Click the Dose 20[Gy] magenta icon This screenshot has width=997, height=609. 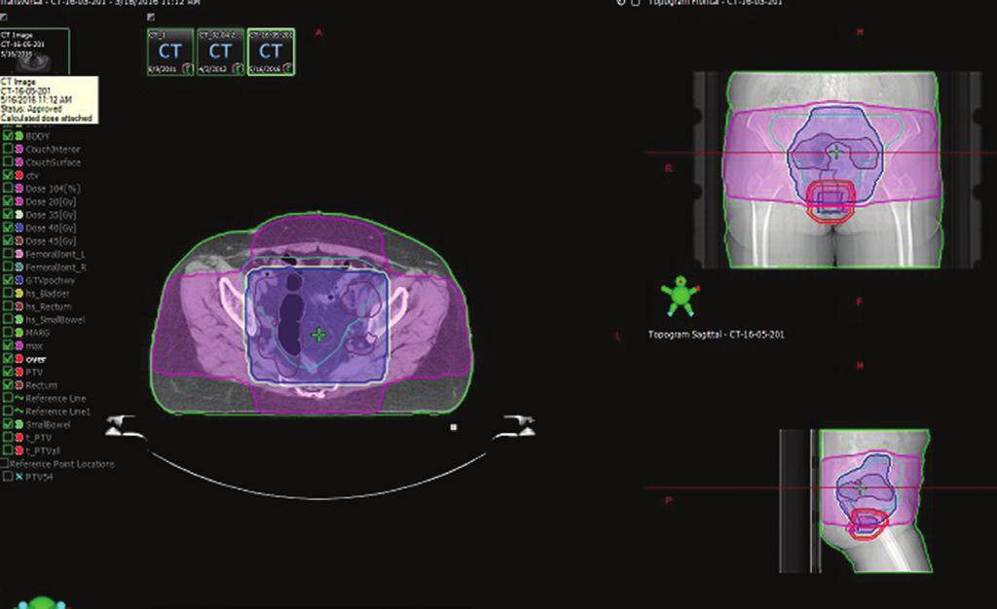click(19, 201)
